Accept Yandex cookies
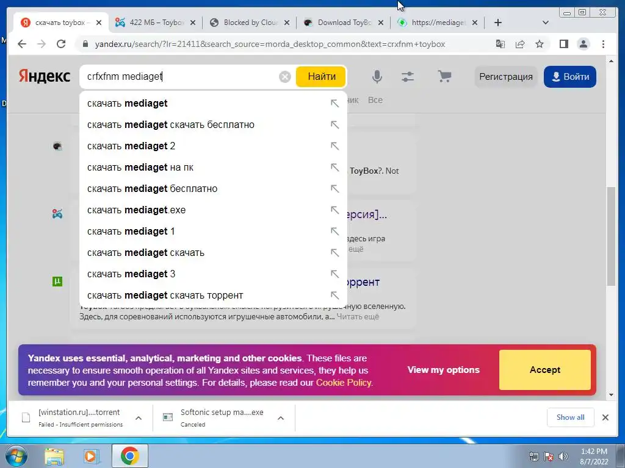The height and width of the screenshot is (468, 625). (545, 370)
